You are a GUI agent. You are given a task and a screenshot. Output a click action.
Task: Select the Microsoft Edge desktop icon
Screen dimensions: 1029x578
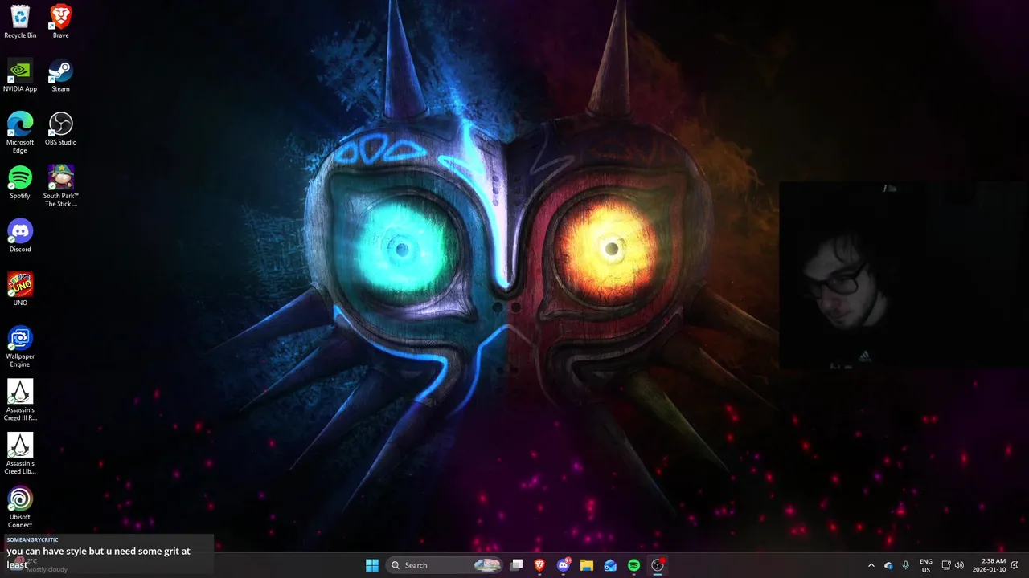click(x=20, y=132)
